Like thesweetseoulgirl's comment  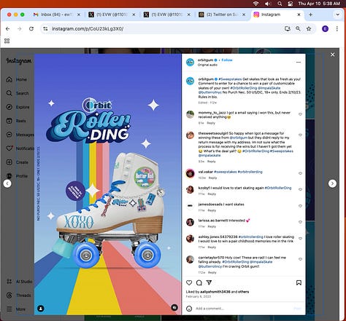(x=300, y=135)
